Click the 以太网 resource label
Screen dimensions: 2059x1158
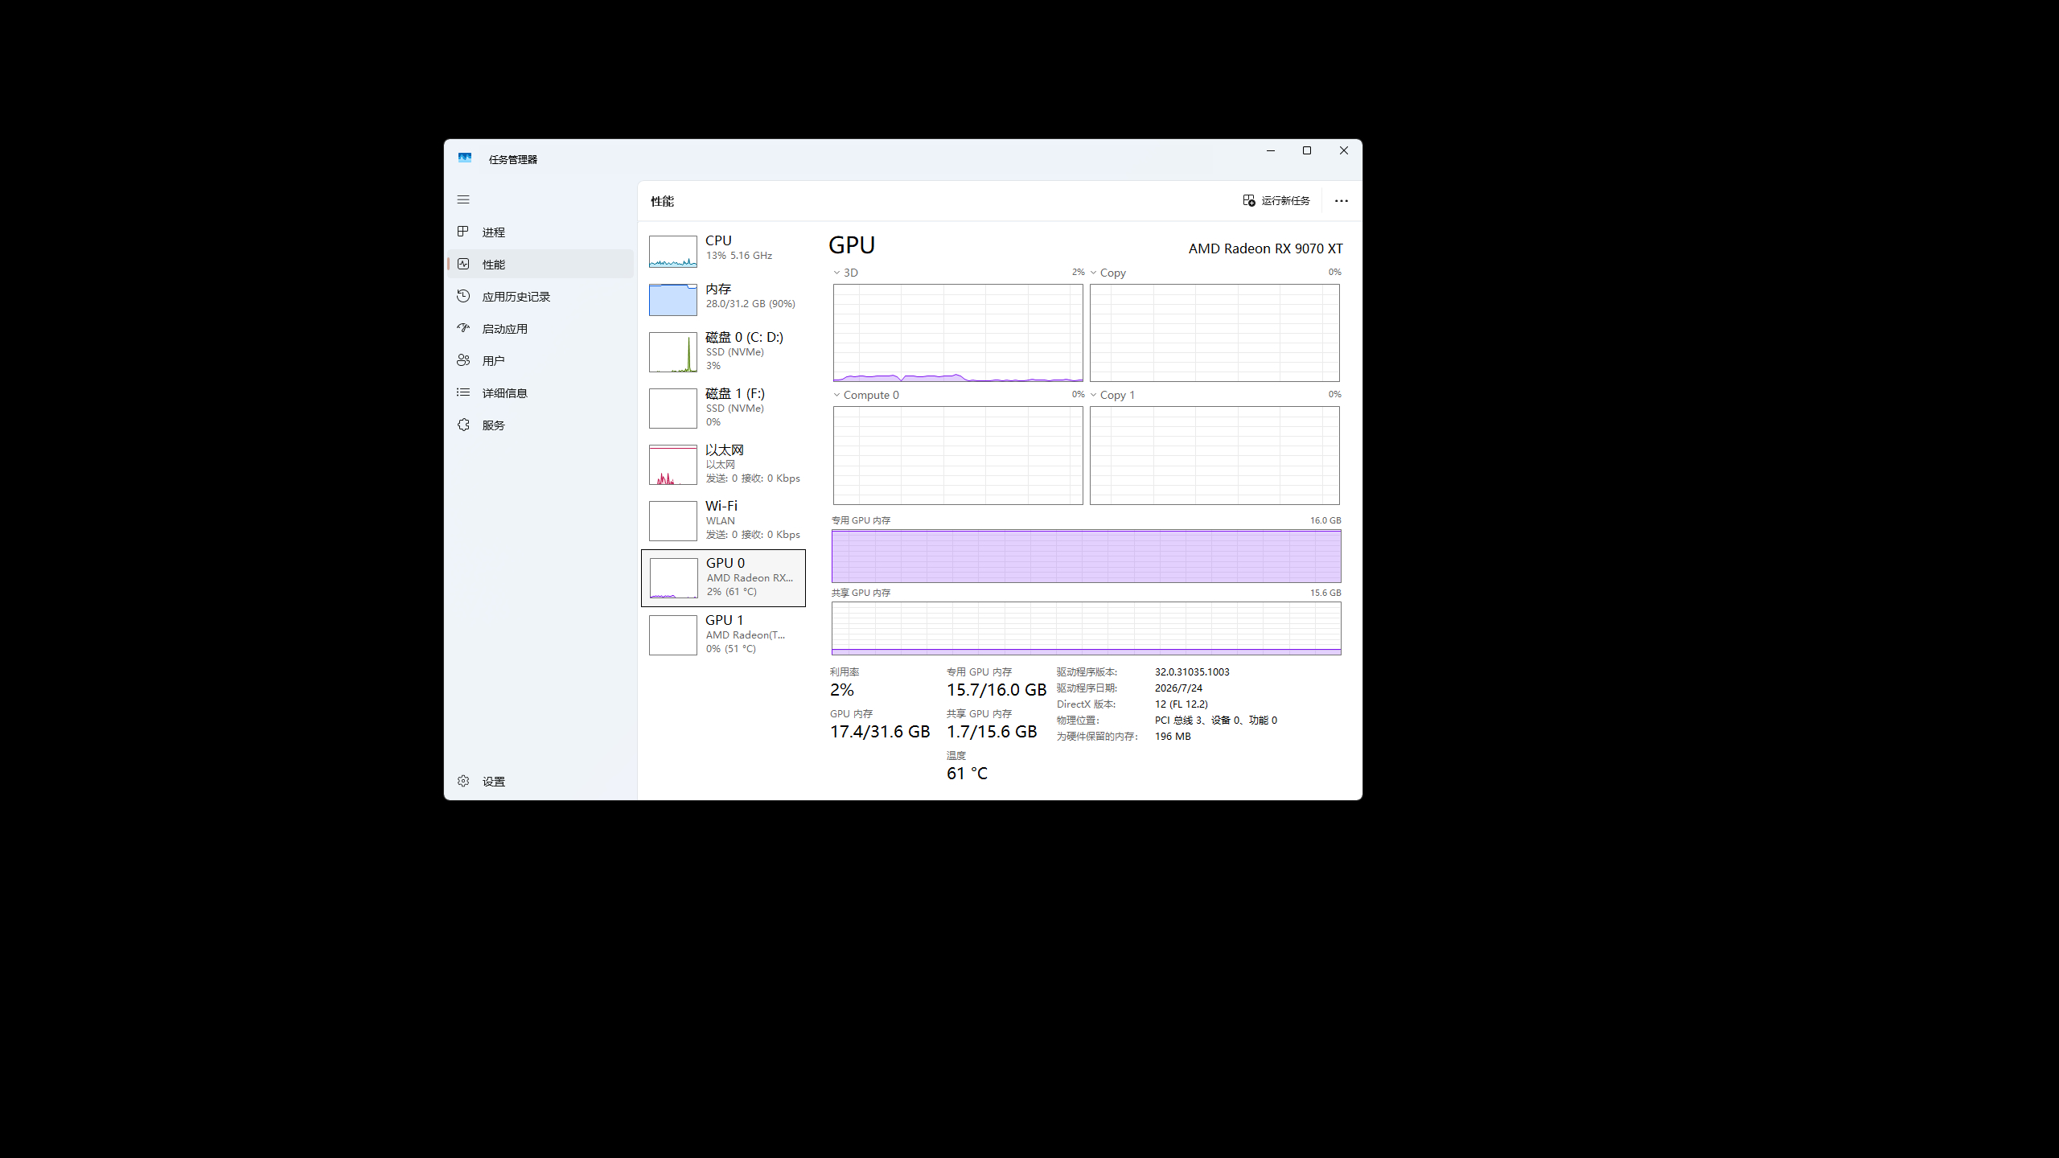click(725, 450)
